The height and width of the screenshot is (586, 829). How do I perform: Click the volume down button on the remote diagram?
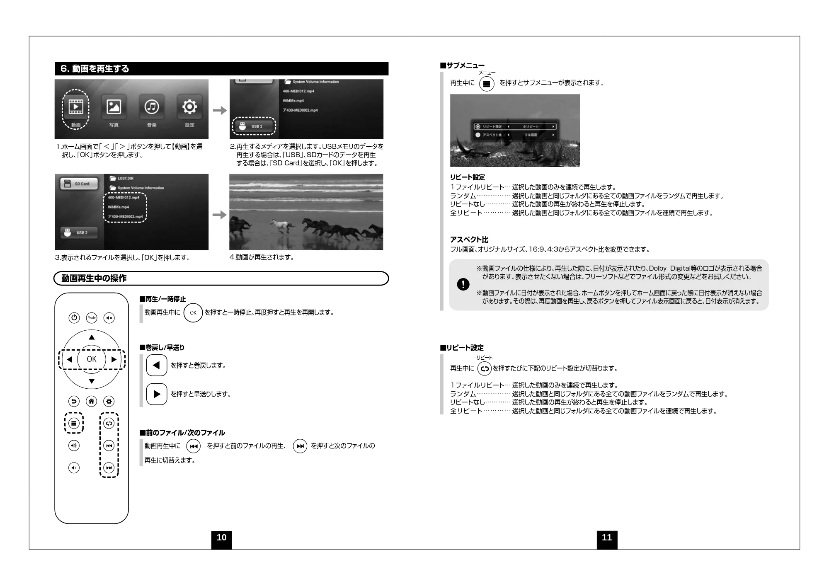[74, 468]
